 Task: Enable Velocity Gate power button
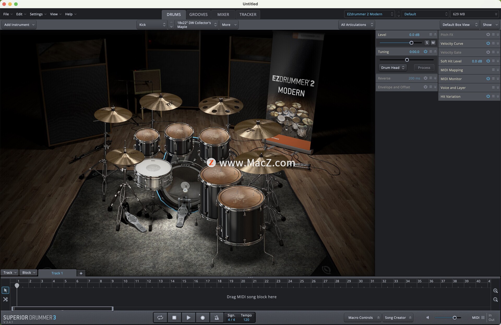[x=488, y=52]
